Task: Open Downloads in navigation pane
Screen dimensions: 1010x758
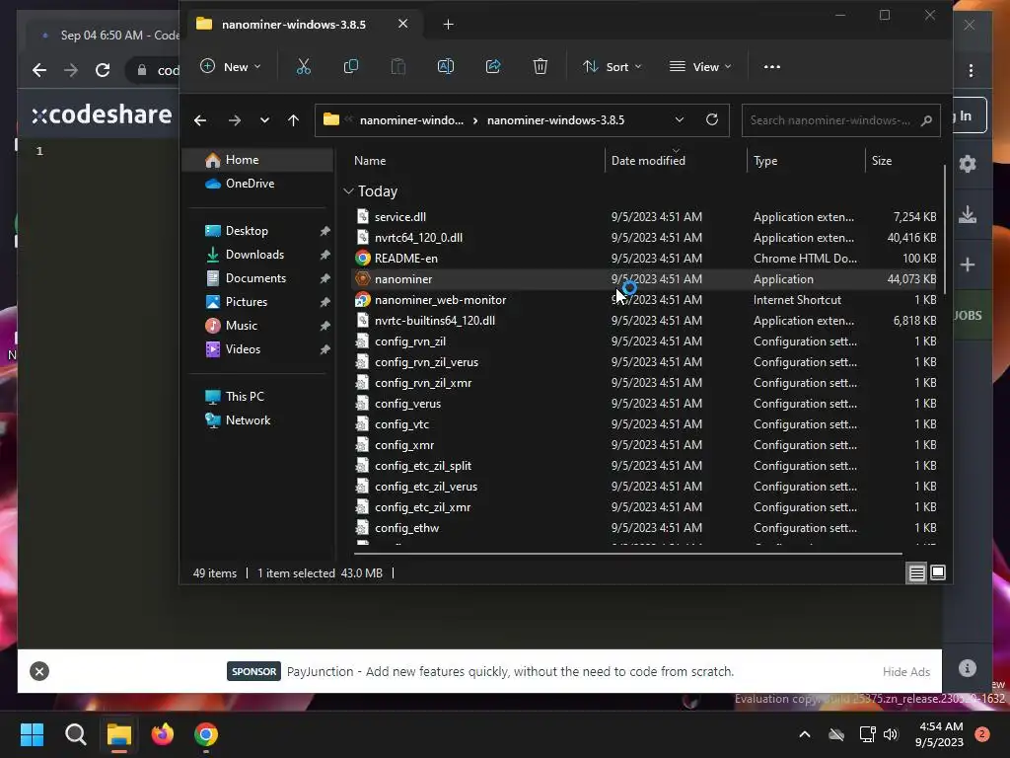Action: 257,255
